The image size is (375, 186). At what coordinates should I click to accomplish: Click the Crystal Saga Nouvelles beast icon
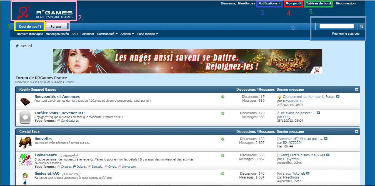[25, 142]
